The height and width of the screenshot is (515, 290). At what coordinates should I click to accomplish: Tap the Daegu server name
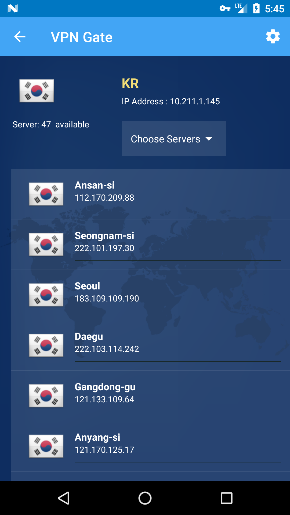point(89,337)
